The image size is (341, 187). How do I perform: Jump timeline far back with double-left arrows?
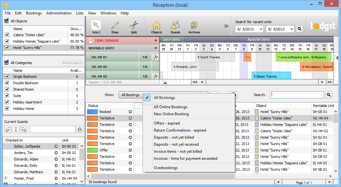195,82
